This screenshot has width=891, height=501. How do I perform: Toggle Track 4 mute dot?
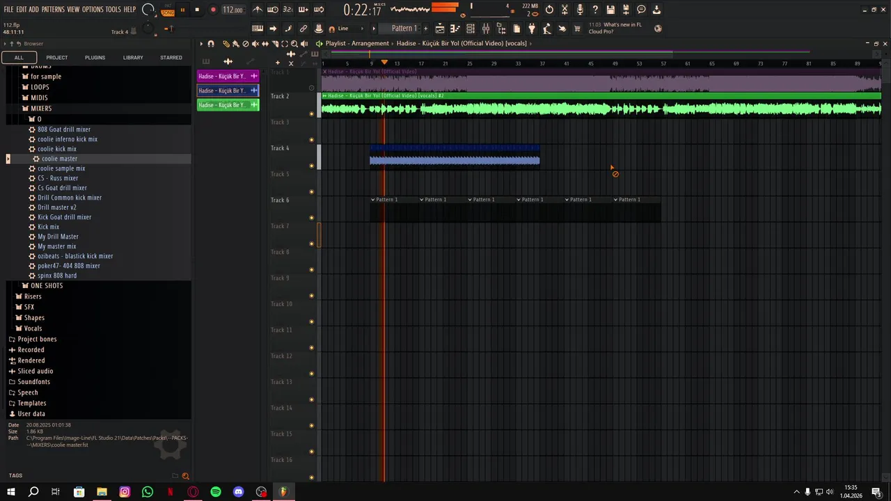click(312, 166)
